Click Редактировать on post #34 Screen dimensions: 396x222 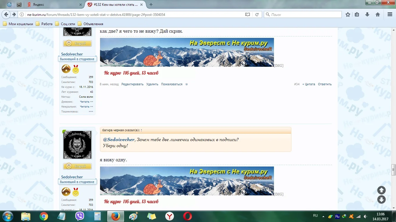[x=132, y=84]
